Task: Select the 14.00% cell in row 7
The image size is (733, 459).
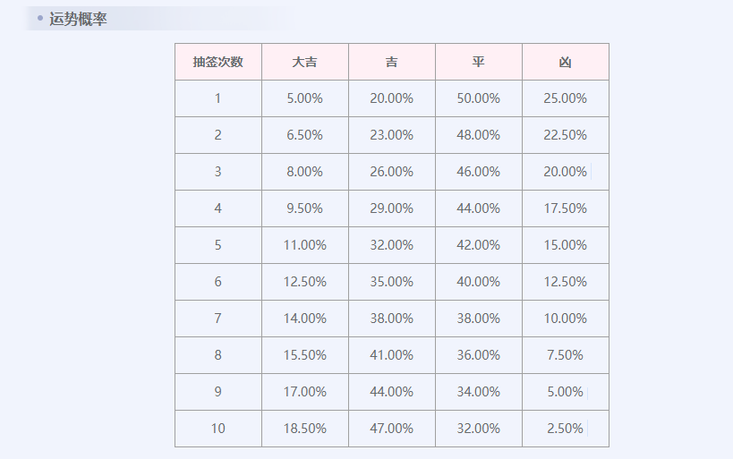Action: [305, 319]
